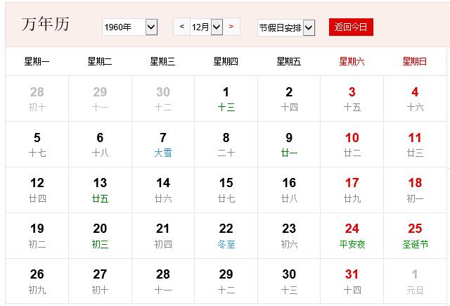This screenshot has width=450, height=306.
Task: Select December 1 十三
Action: point(226,98)
